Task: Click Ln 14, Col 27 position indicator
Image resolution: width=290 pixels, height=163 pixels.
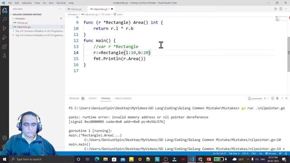Action: coord(219,153)
